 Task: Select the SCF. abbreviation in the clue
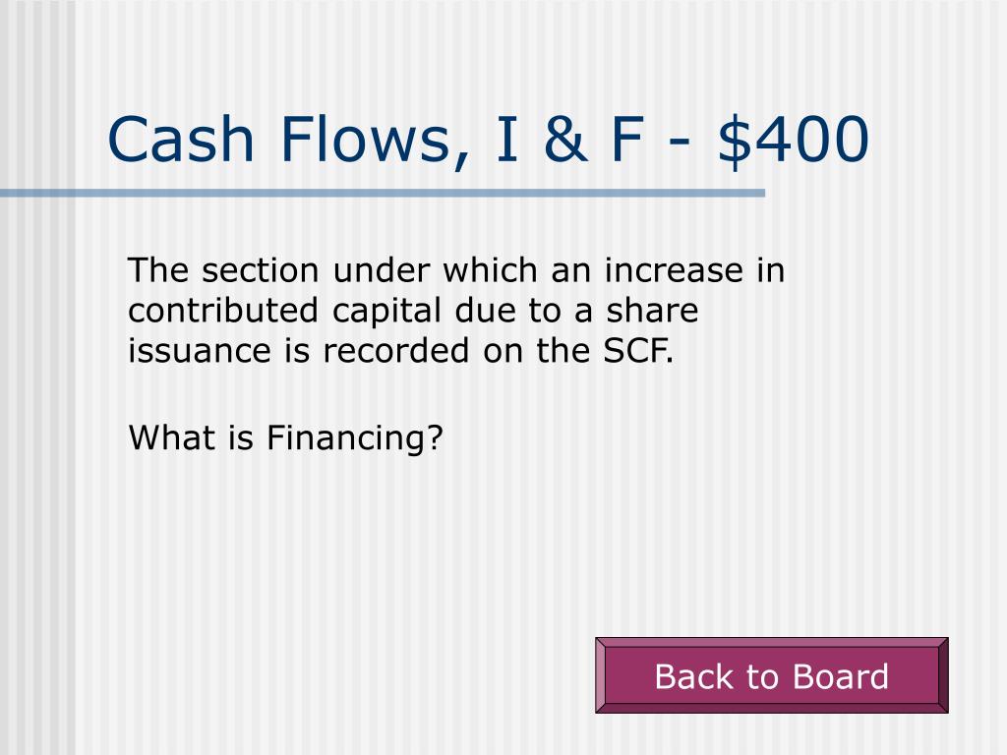638,351
